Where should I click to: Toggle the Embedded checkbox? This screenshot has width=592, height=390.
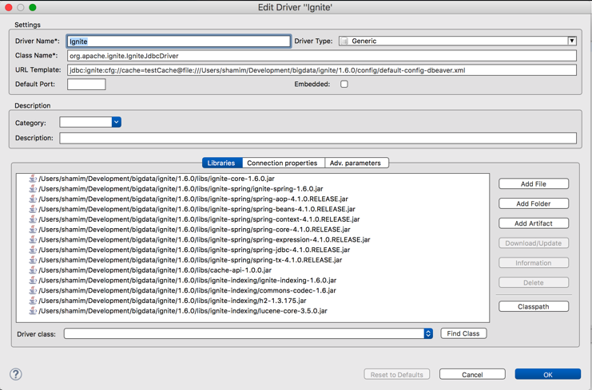344,84
